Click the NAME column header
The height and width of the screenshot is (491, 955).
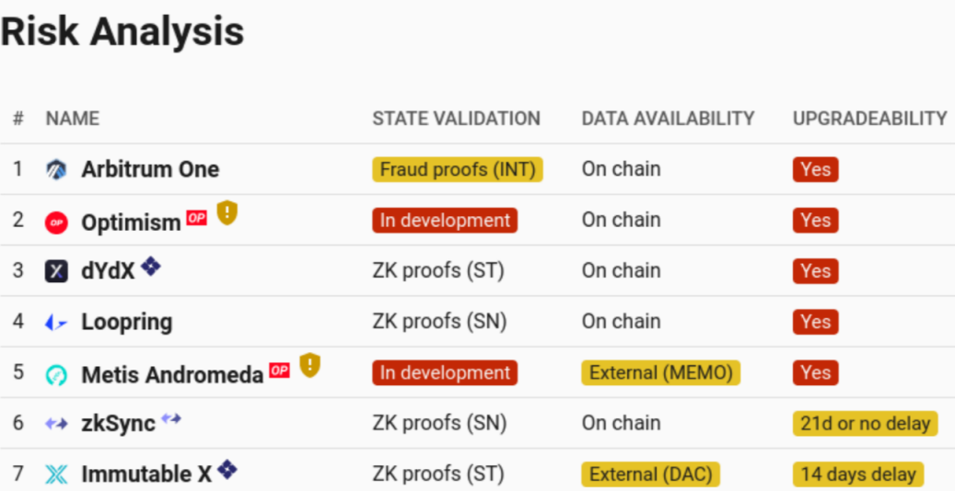tap(73, 119)
